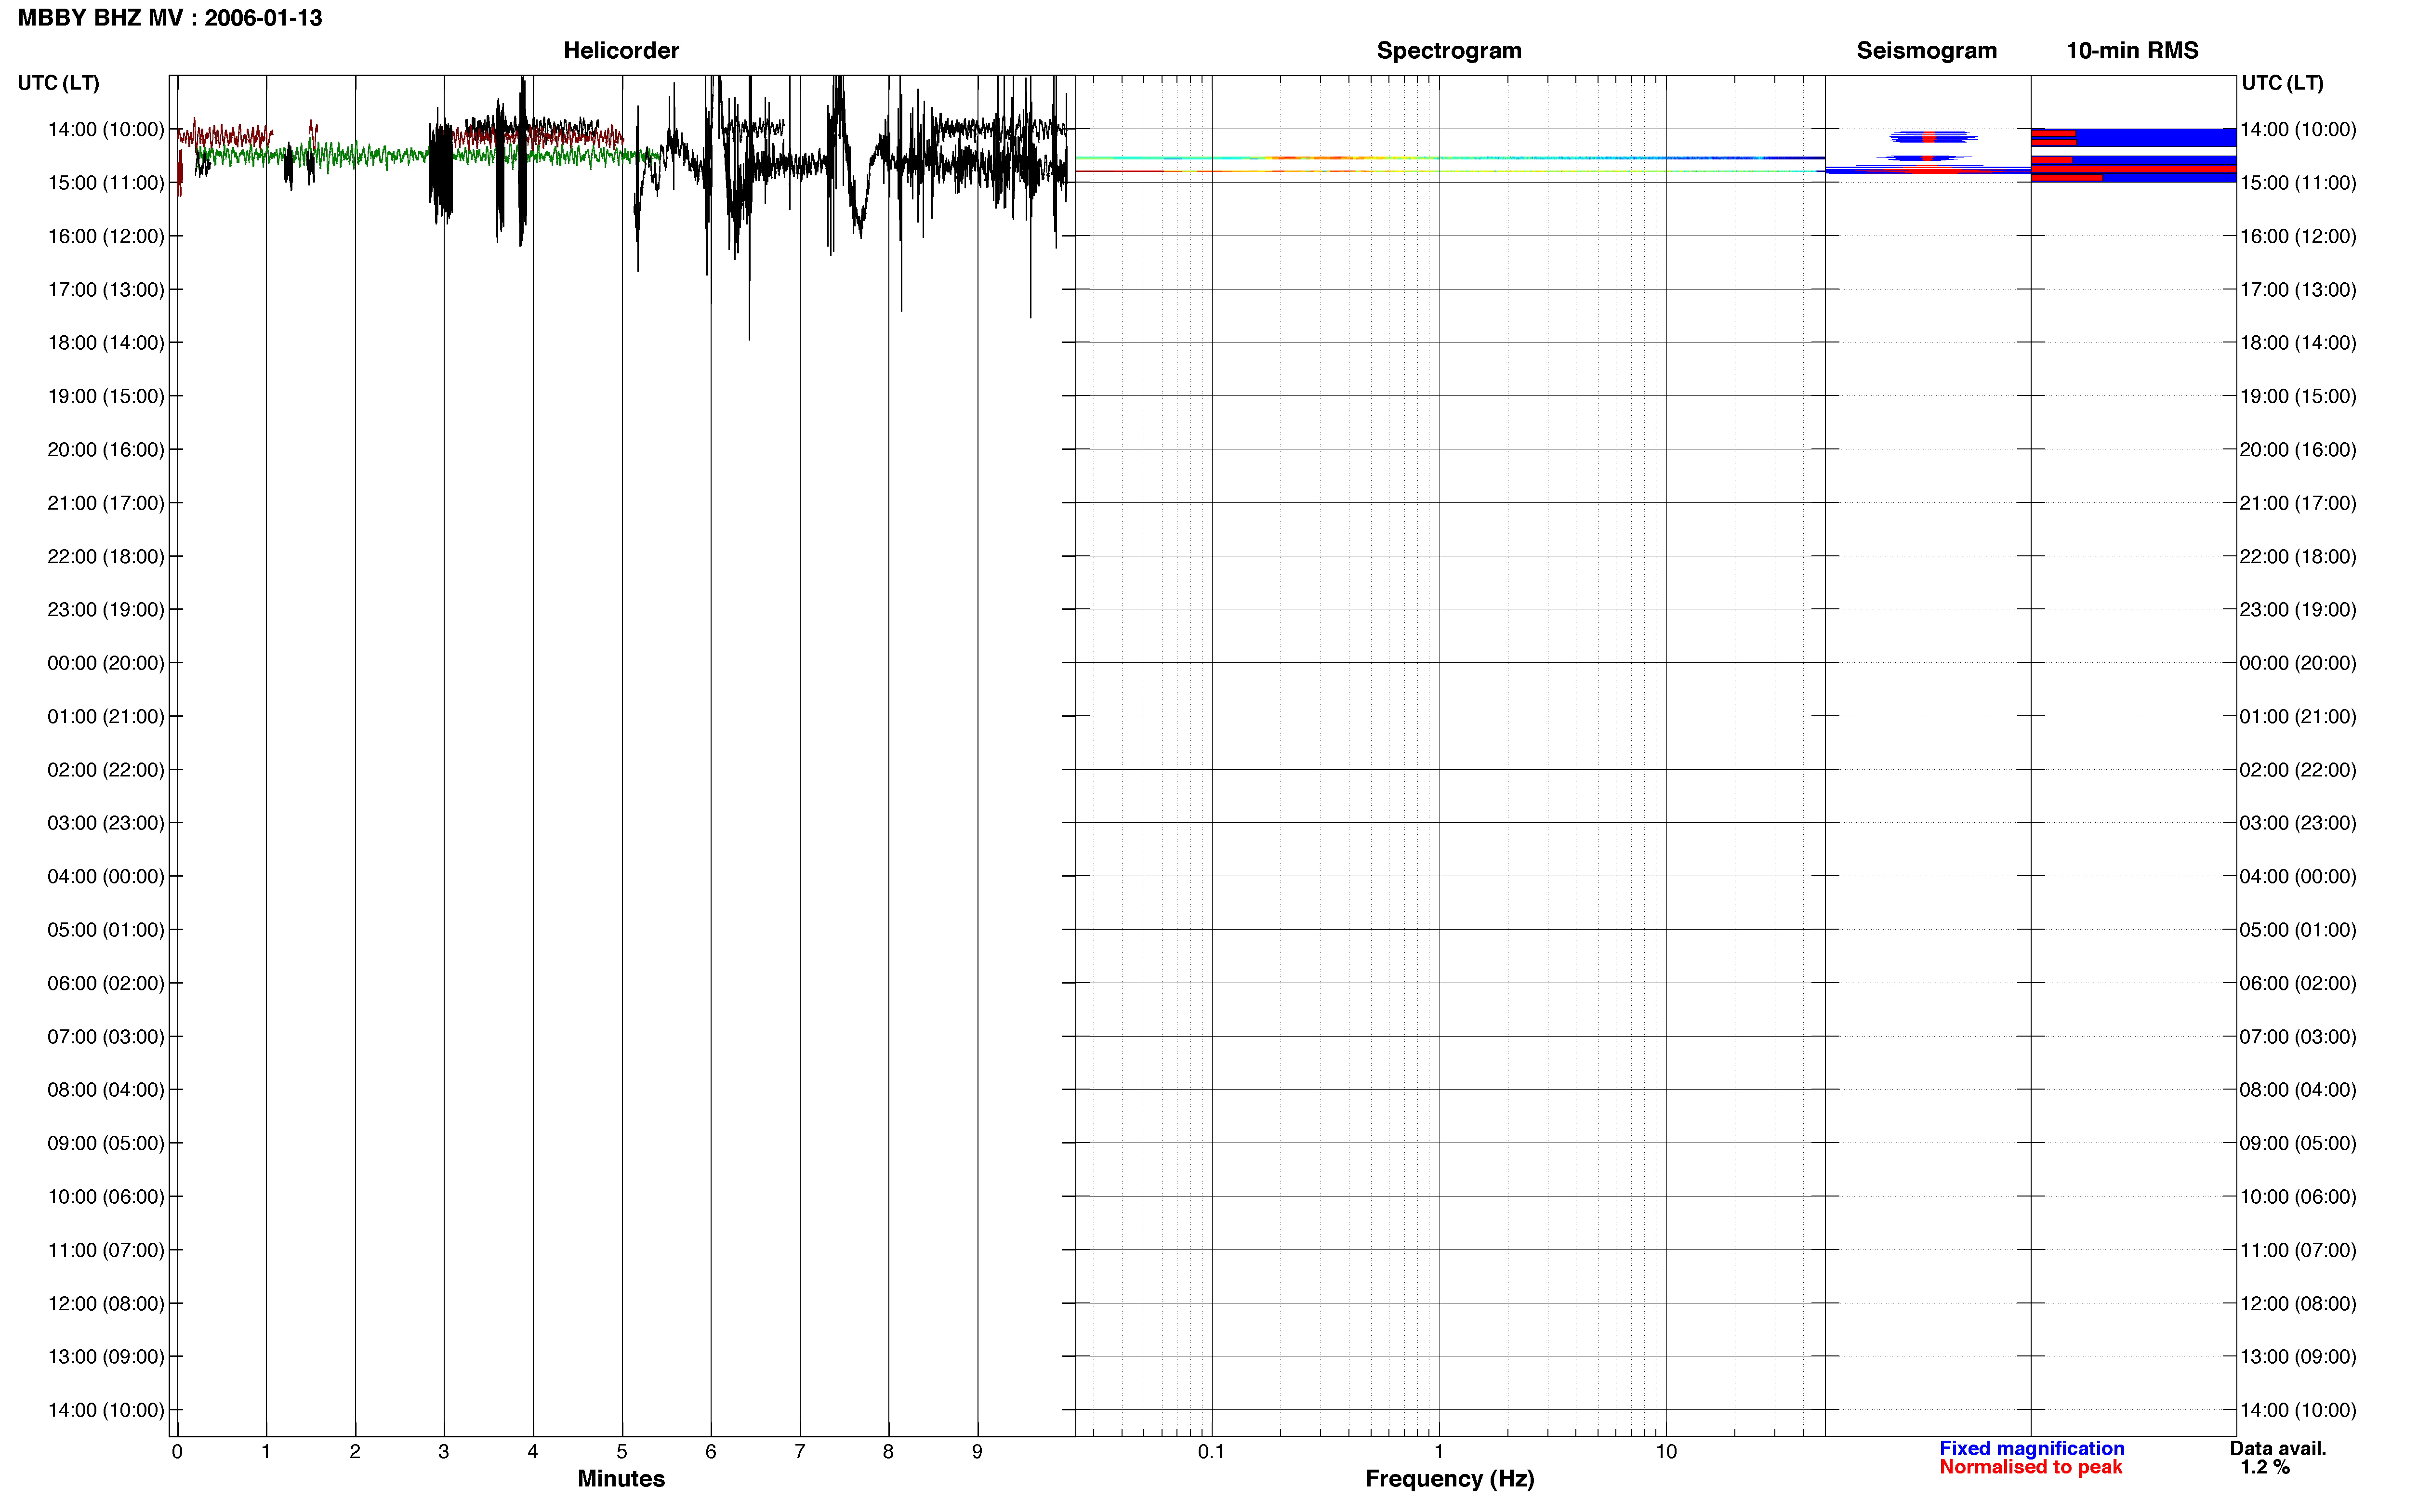
Task: Click the 'Seismogram' panel heading
Action: click(1926, 51)
